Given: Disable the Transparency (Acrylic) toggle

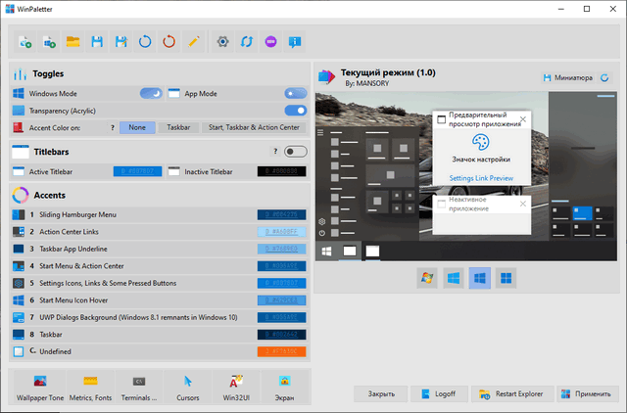Looking at the screenshot, I should [295, 111].
